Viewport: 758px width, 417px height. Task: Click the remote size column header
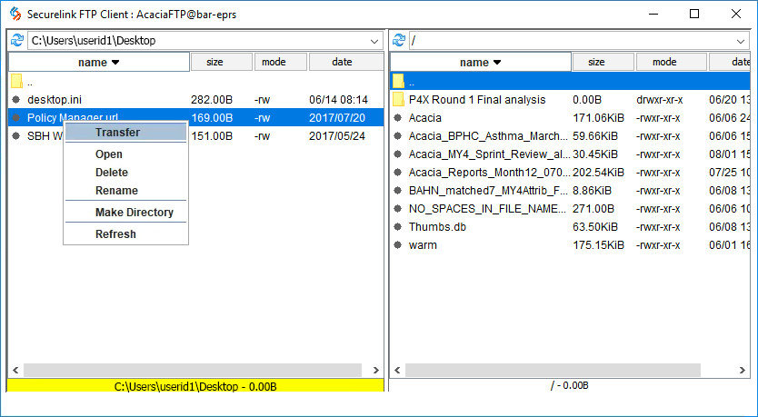596,62
